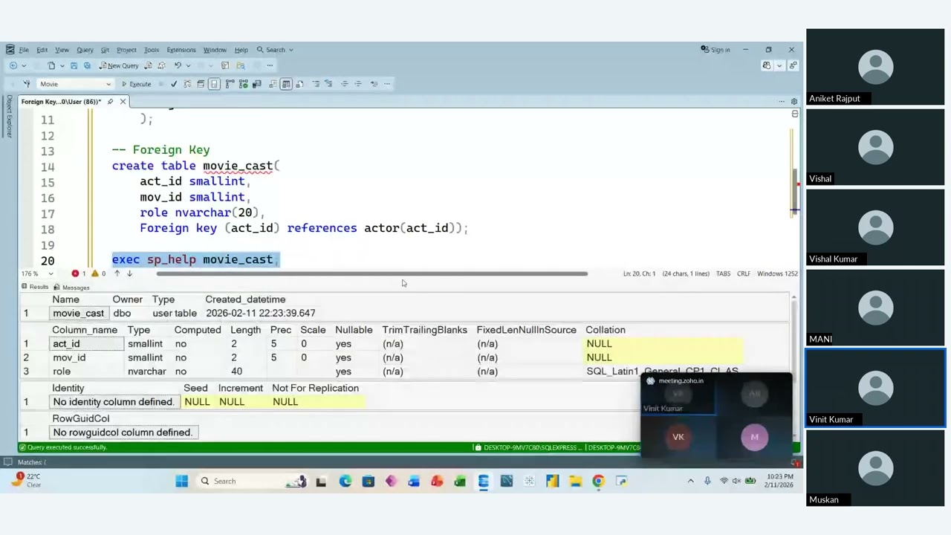Screen dimensions: 951x535
Task: Click the Search box in menu bar
Action: pyautogui.click(x=276, y=50)
